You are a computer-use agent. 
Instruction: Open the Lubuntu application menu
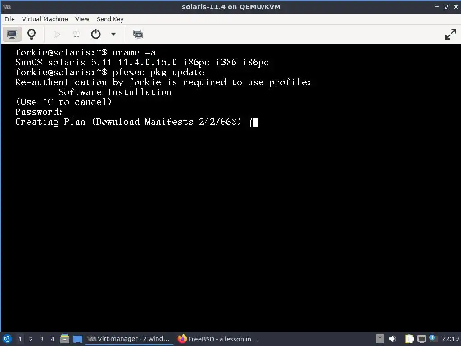7,339
